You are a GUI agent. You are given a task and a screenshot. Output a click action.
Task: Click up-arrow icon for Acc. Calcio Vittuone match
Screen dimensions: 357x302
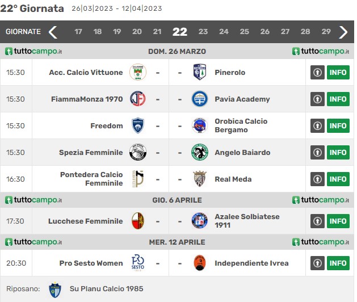317,73
